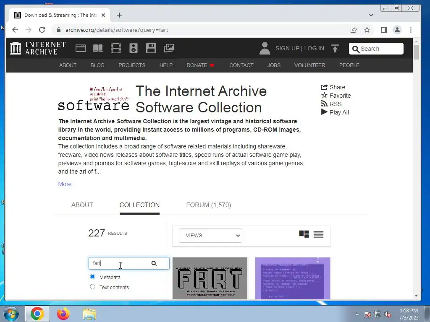
Task: Open Chrome profile avatar
Action: click(x=397, y=30)
